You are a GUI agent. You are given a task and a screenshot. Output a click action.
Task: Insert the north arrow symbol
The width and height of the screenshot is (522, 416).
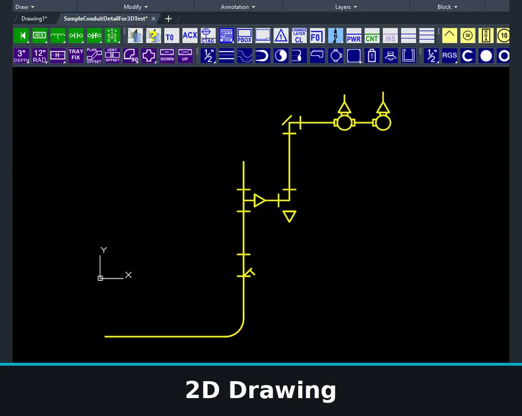tap(336, 35)
